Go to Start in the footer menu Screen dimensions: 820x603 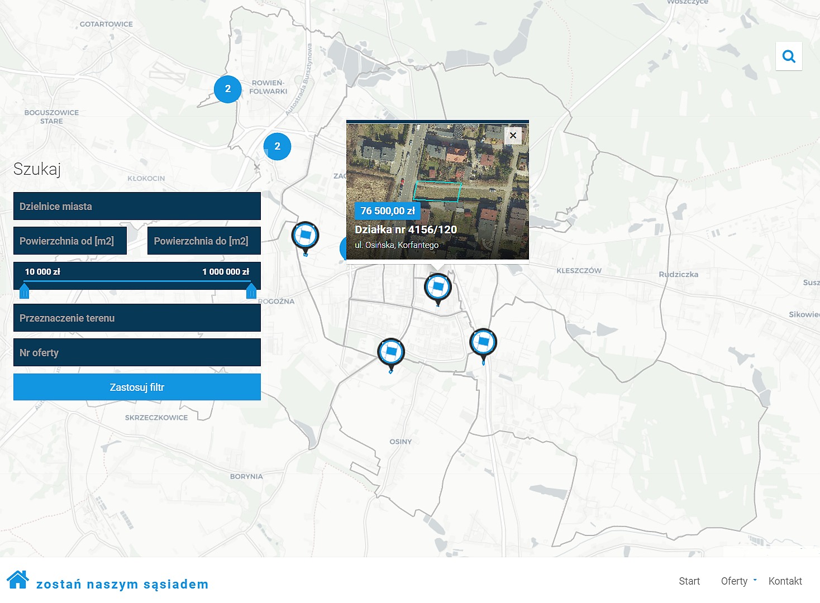coord(689,581)
